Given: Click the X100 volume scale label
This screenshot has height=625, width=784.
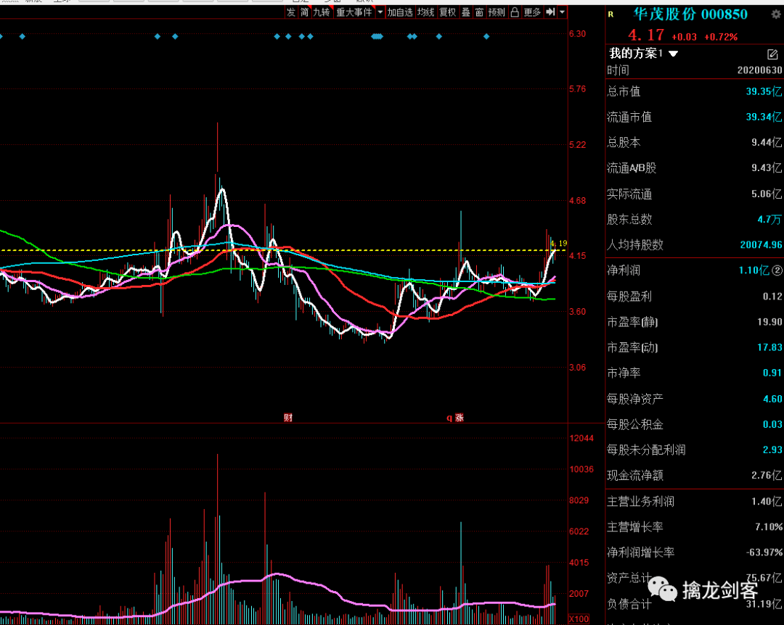Looking at the screenshot, I should click(x=579, y=619).
